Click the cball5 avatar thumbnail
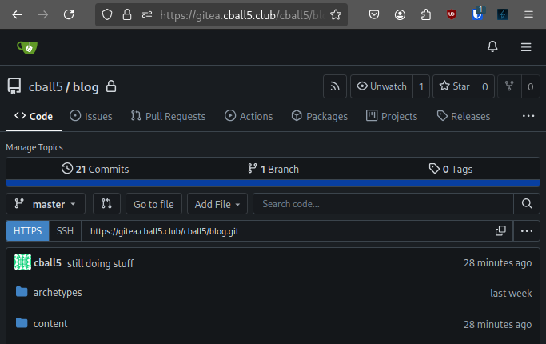This screenshot has height=344, width=546. (22, 262)
